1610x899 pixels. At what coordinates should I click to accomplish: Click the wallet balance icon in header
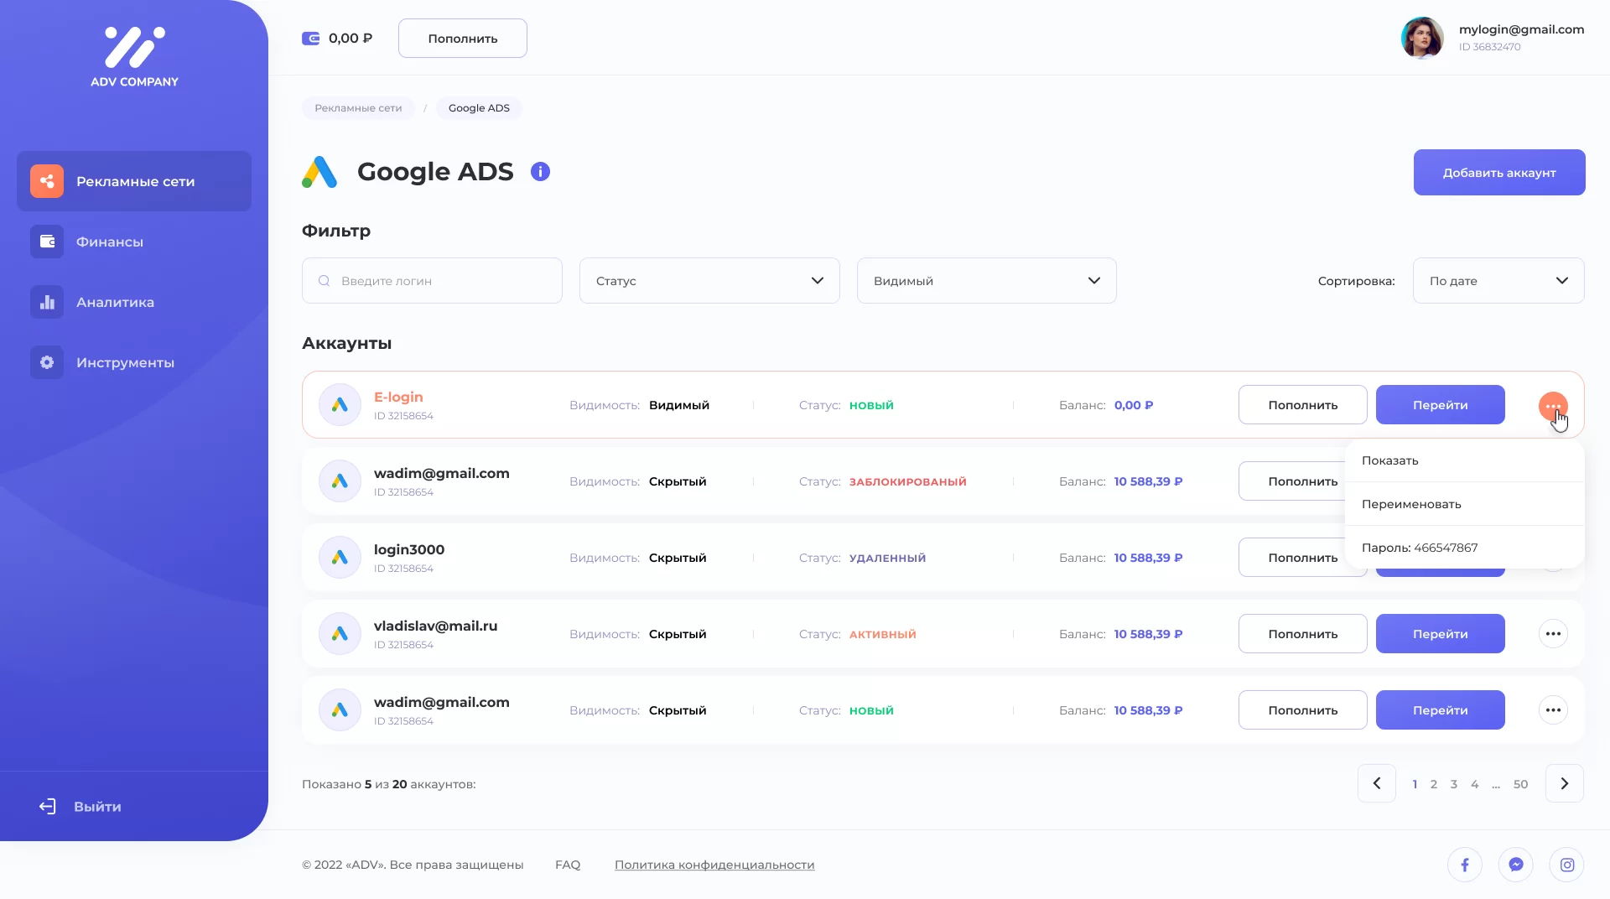(x=311, y=38)
